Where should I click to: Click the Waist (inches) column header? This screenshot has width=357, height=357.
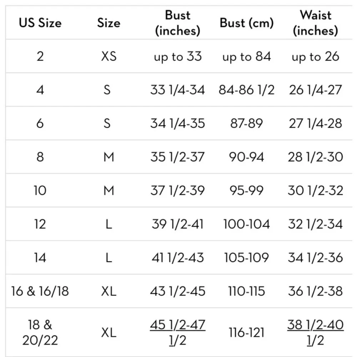tap(315, 23)
